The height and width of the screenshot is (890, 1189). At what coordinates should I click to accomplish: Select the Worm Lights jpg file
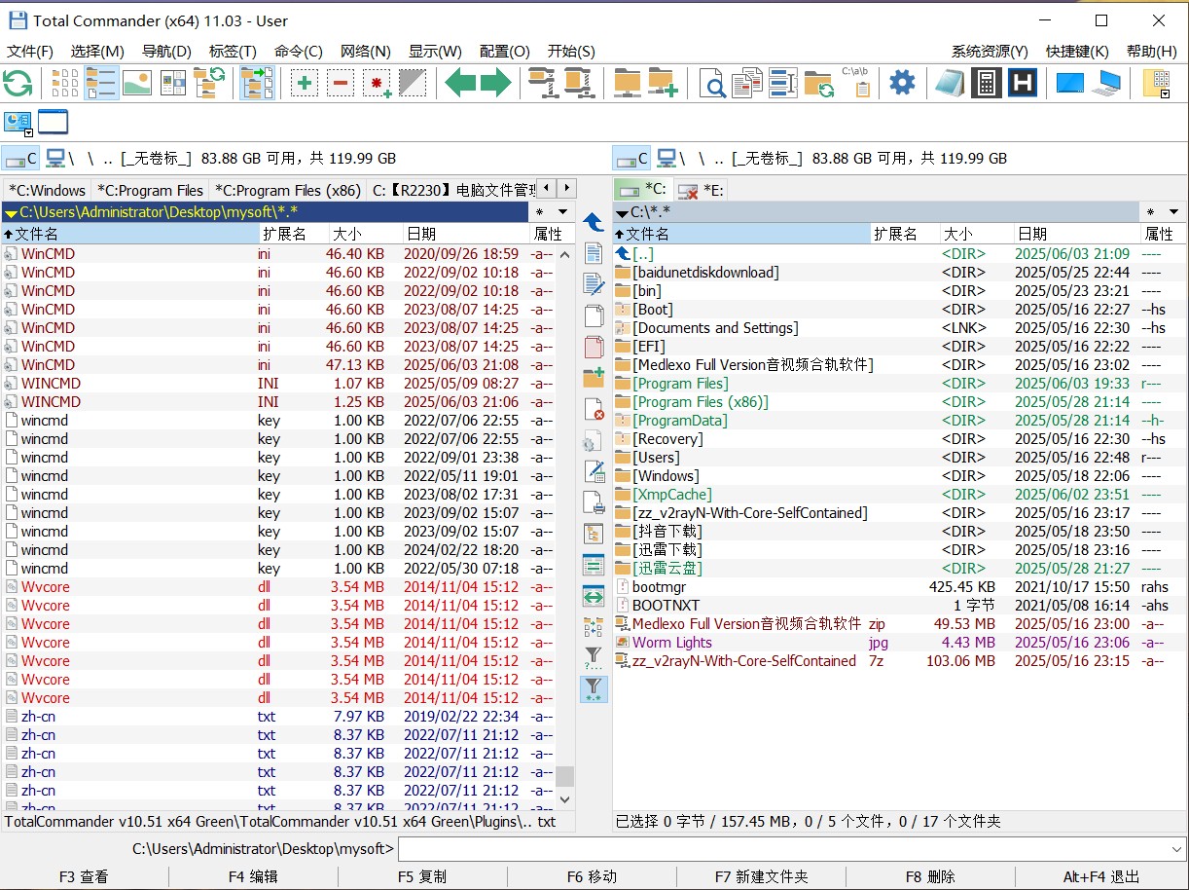[x=672, y=643]
